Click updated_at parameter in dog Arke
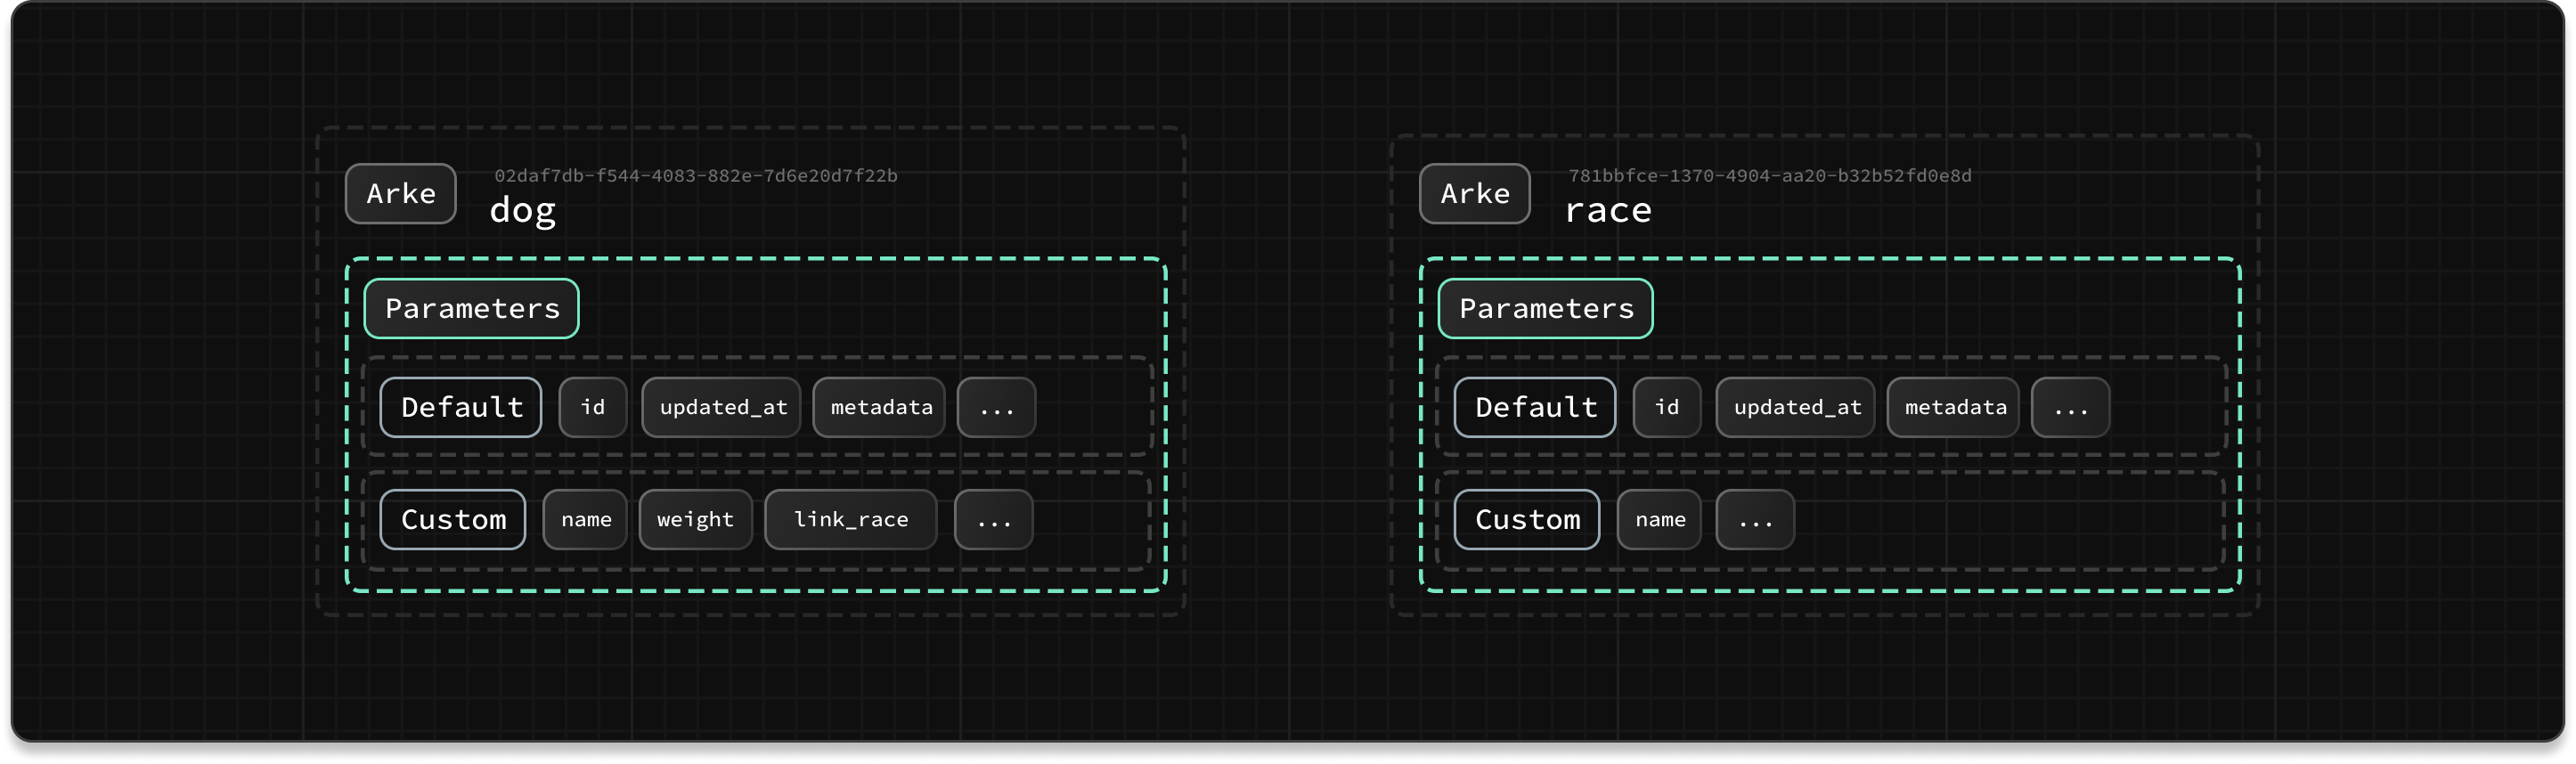 pos(721,408)
